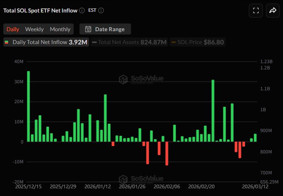
Task: Click the EST timezone label
Action: coord(92,10)
